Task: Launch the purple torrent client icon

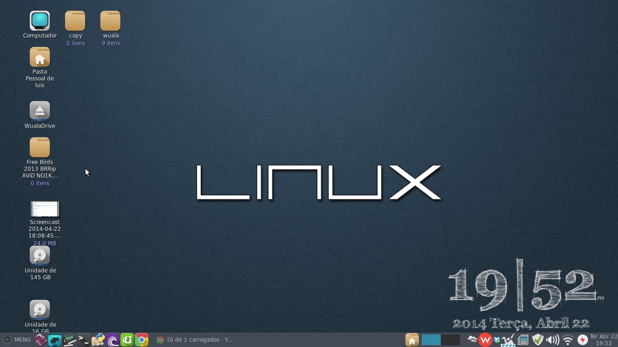Action: click(x=113, y=340)
